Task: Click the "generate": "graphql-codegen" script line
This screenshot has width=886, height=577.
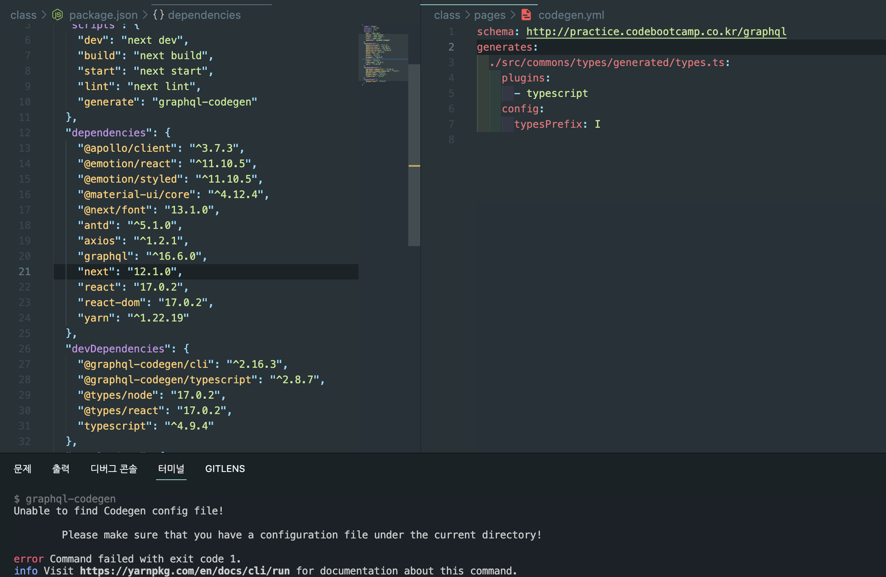Action: click(x=167, y=102)
